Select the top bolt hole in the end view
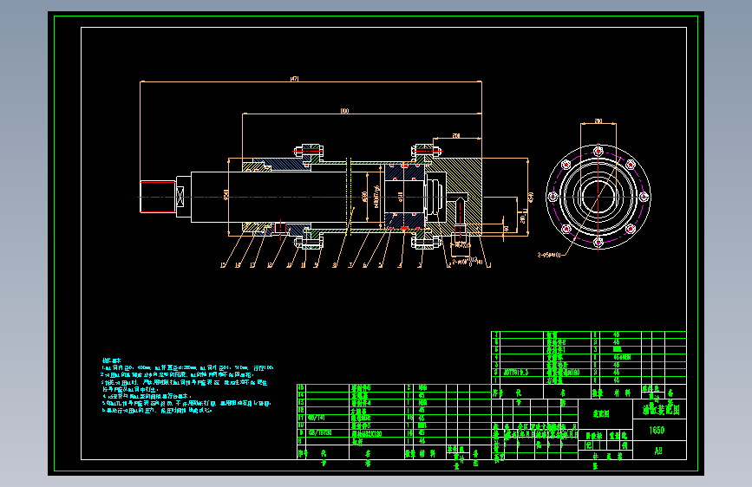Screen dimensions: 752x487 click(x=598, y=152)
